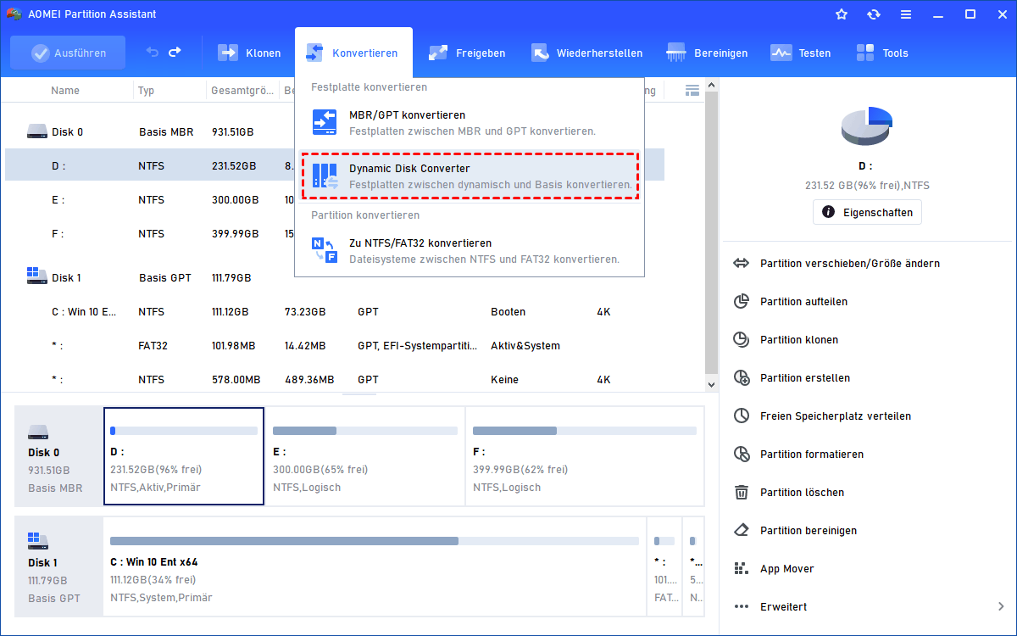Viewport: 1017px width, 636px height.
Task: Sort by Name column header
Action: coord(65,91)
